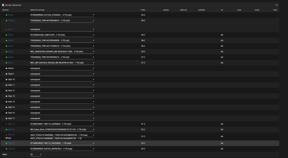The height and width of the screenshot is (158, 288).
Task: Click the FREE column header
Action: 275,10
